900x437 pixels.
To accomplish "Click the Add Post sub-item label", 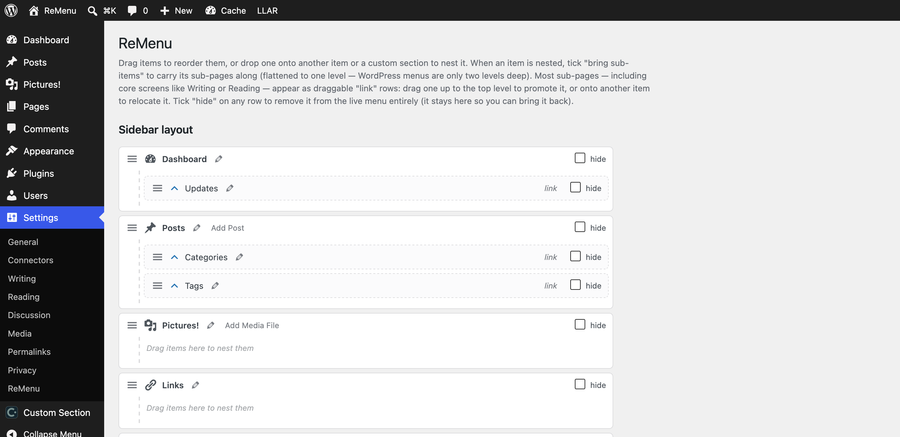I will click(228, 228).
